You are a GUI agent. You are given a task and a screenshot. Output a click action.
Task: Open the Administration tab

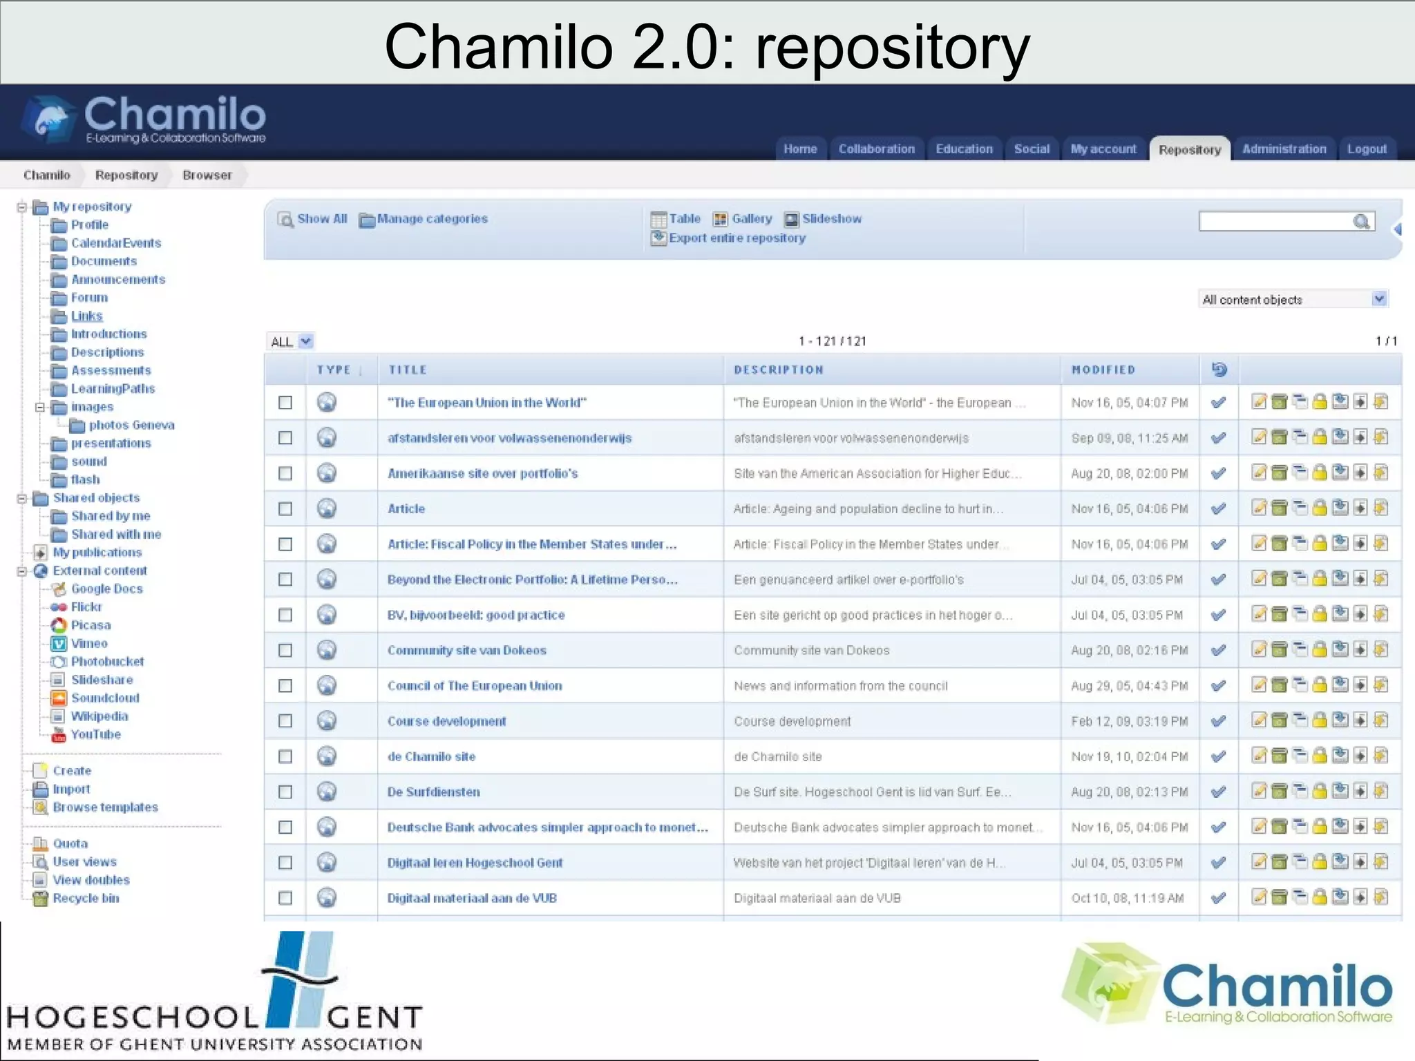point(1284,149)
